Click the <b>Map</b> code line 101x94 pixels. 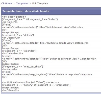coord(9,69)
